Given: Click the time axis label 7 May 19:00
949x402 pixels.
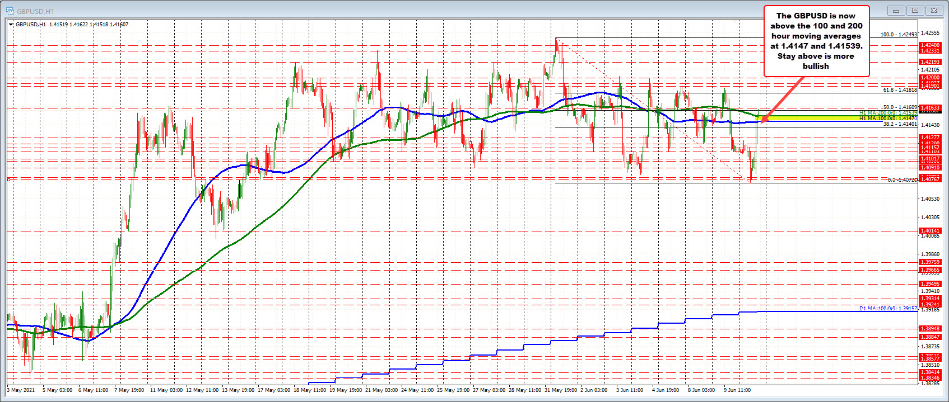Looking at the screenshot, I should click(x=129, y=390).
